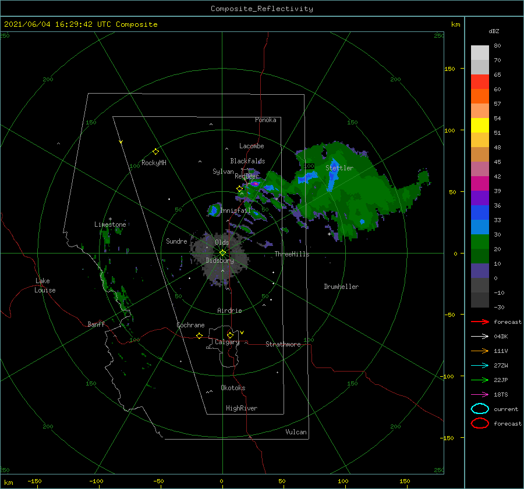Image resolution: width=524 pixels, height=489 pixels.
Task: Click the HighRiver town label
Action: coord(242,408)
